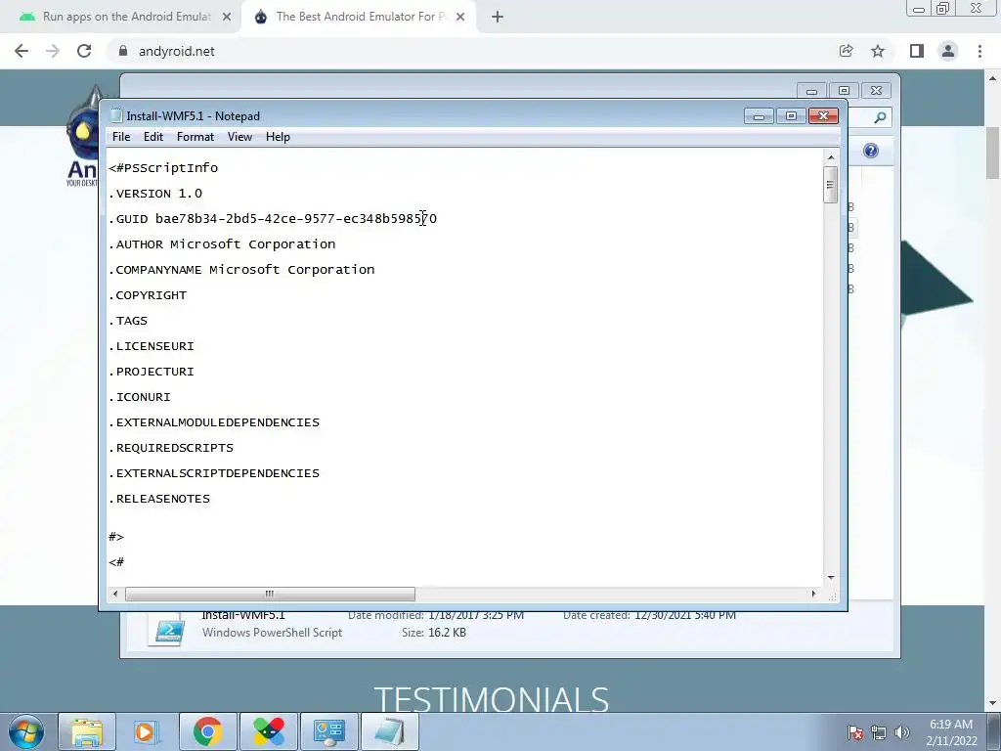Click Notepad vertical scrollbar down arrow
1001x751 pixels.
coord(831,577)
